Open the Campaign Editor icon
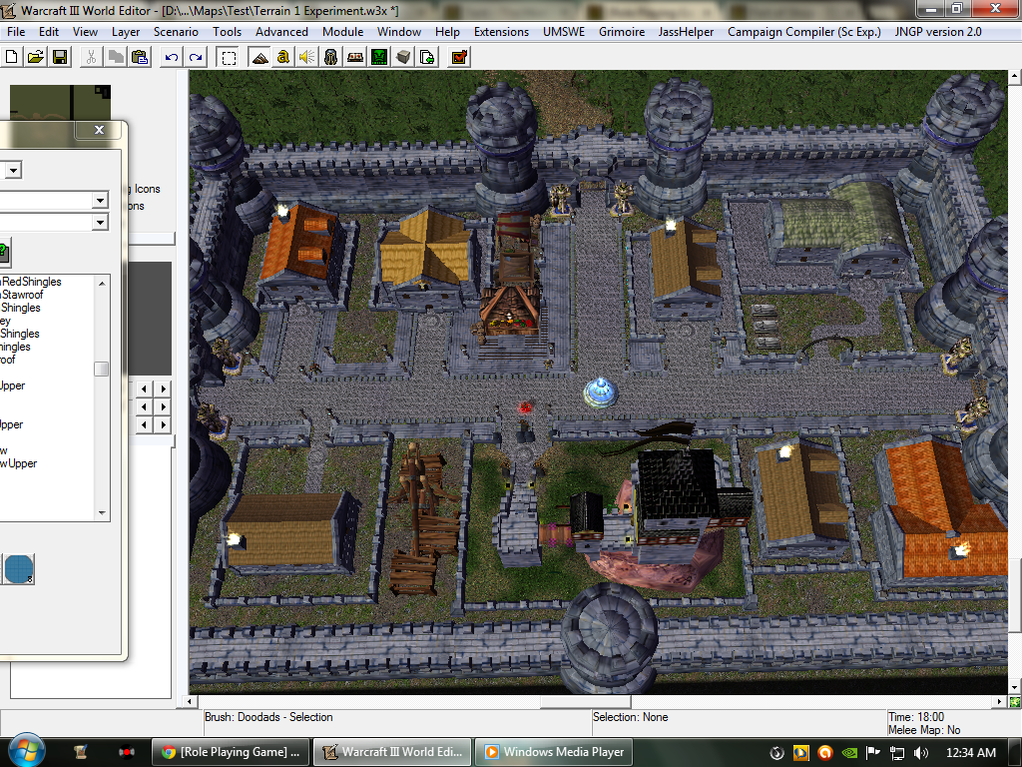 point(354,57)
